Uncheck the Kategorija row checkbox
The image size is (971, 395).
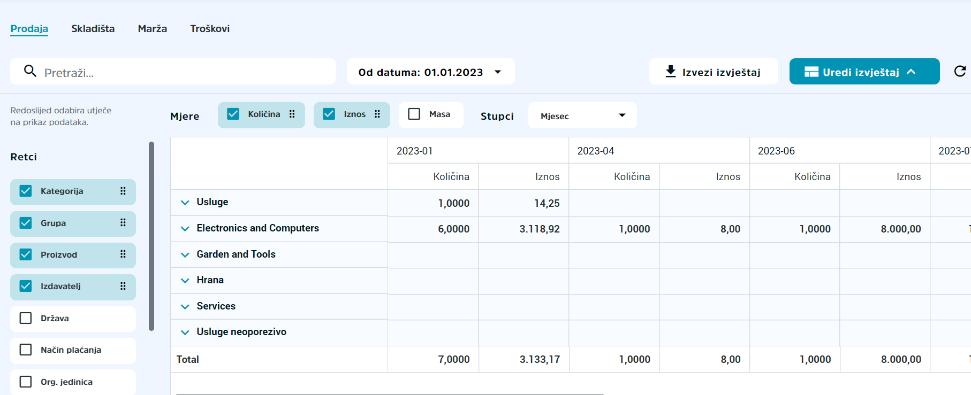pos(26,191)
